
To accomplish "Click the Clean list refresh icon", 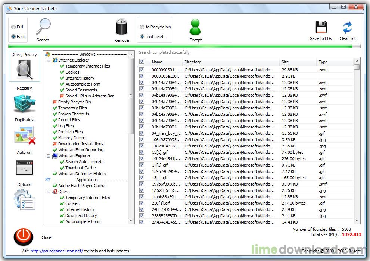I will coord(347,28).
